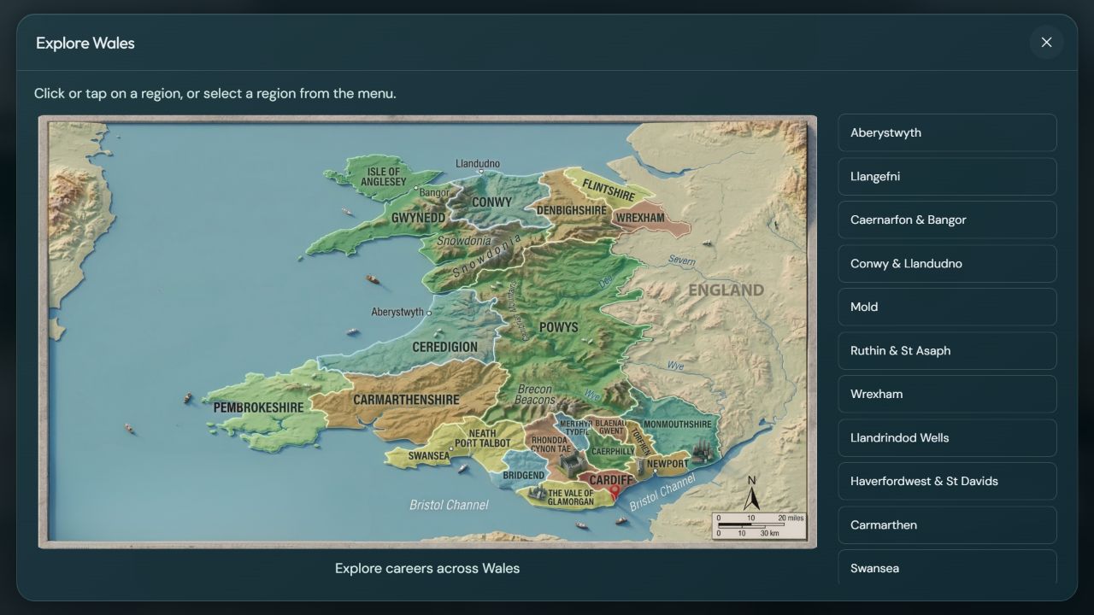
Task: Select Rhondda Cynon Taf on the map
Action: 550,444
